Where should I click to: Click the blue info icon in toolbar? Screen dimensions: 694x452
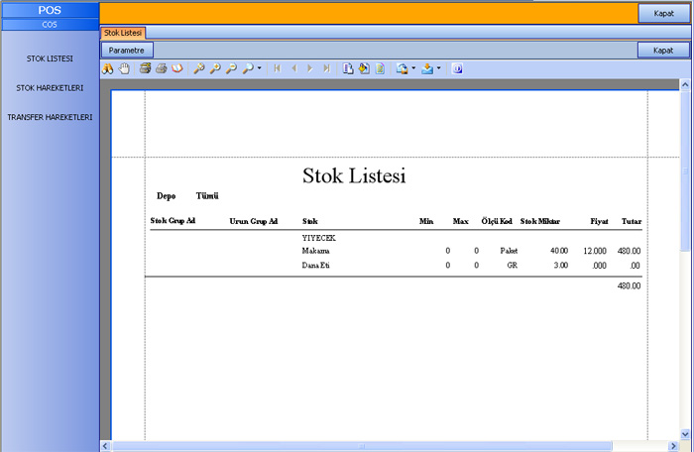click(458, 68)
